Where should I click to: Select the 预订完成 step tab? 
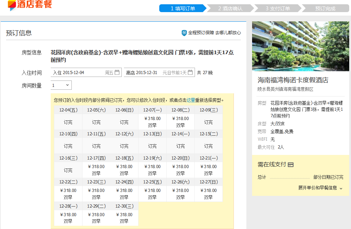(x=325, y=9)
